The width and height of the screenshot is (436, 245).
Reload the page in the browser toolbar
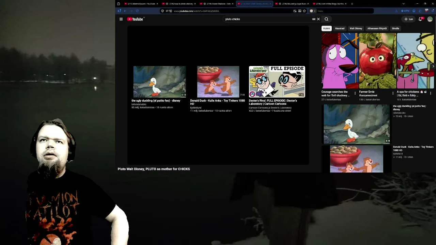[137, 11]
